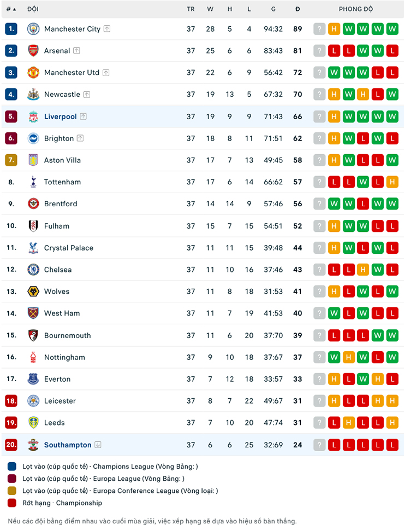Viewport: 404px width, 530px height.
Task: Click the Wolves club crest icon
Action: [x=33, y=292]
